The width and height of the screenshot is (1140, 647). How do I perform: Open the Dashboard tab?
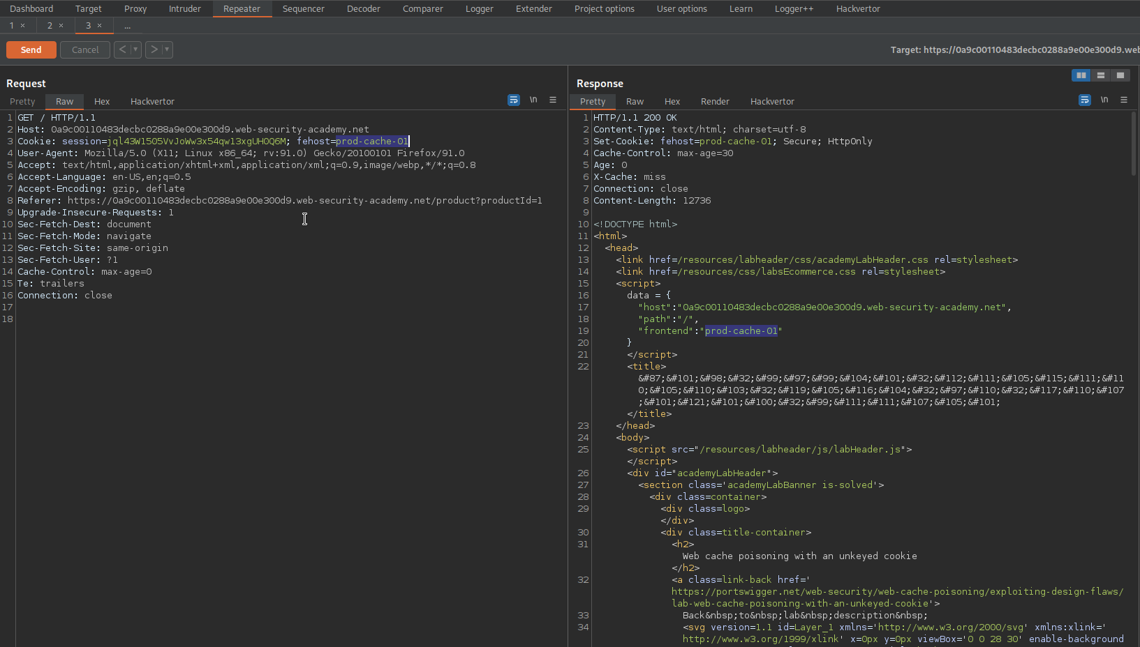[x=31, y=8]
